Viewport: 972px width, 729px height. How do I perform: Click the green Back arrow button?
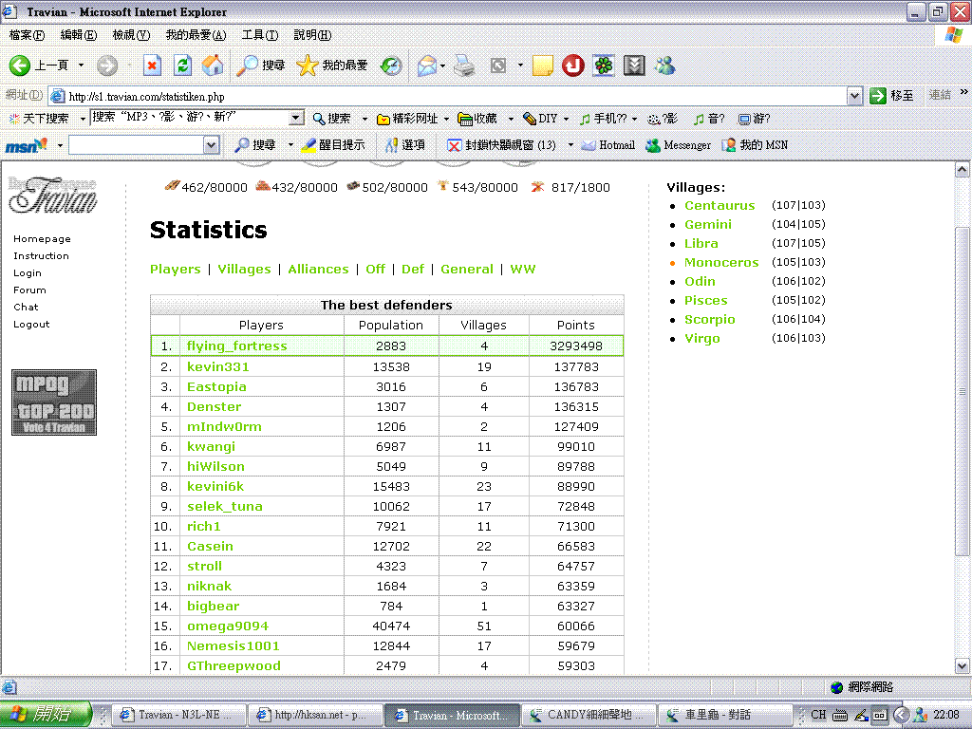click(x=19, y=65)
